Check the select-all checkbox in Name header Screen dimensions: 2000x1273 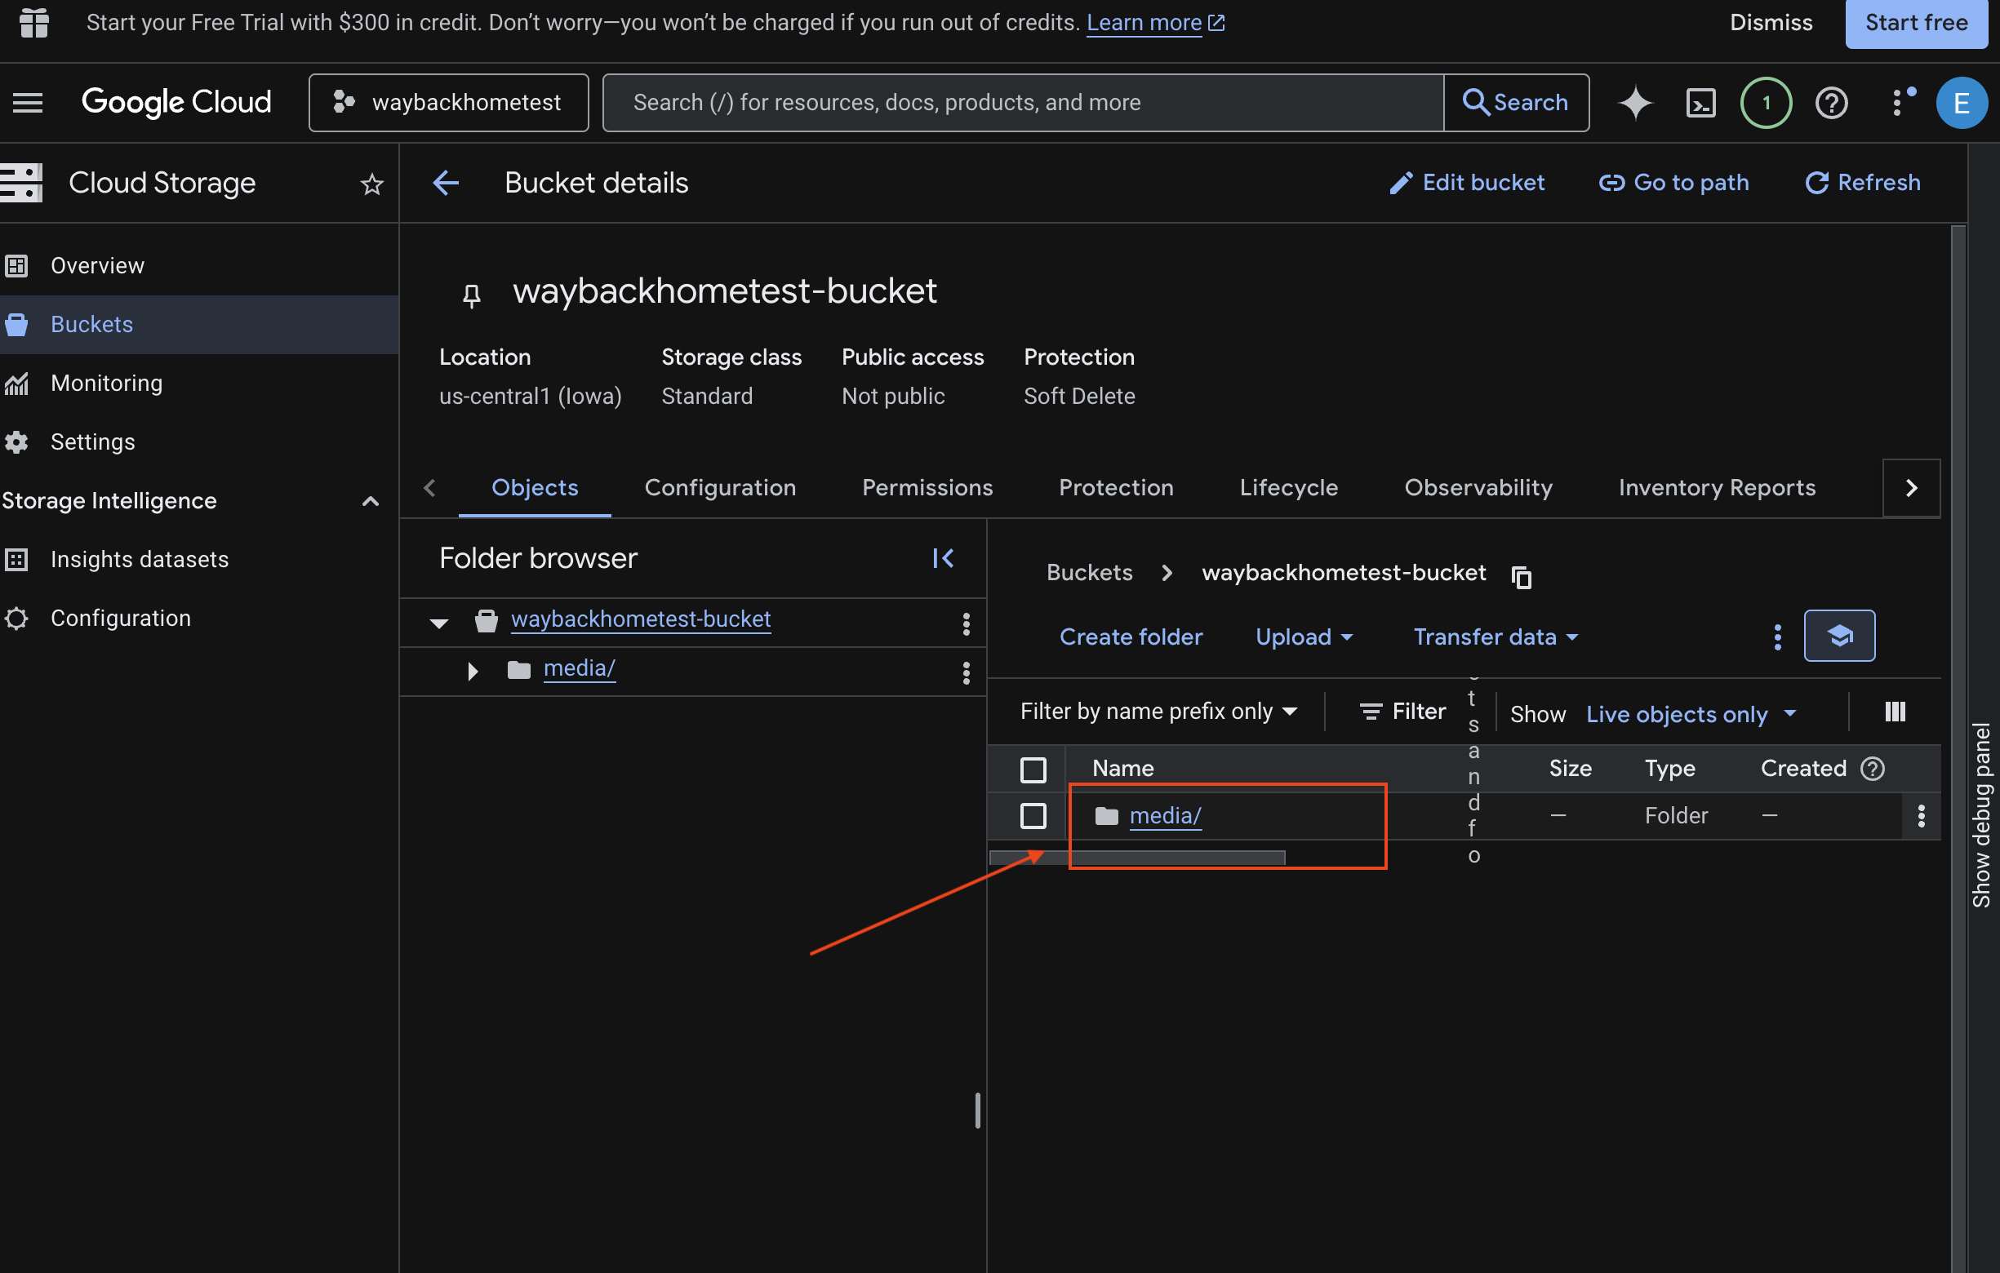(x=1033, y=769)
